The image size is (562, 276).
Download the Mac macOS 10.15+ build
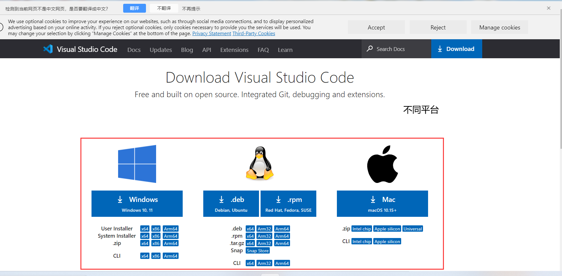point(382,204)
